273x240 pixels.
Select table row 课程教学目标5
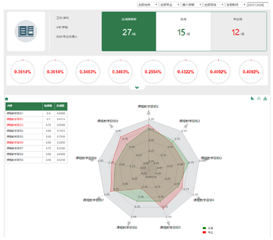36,137
